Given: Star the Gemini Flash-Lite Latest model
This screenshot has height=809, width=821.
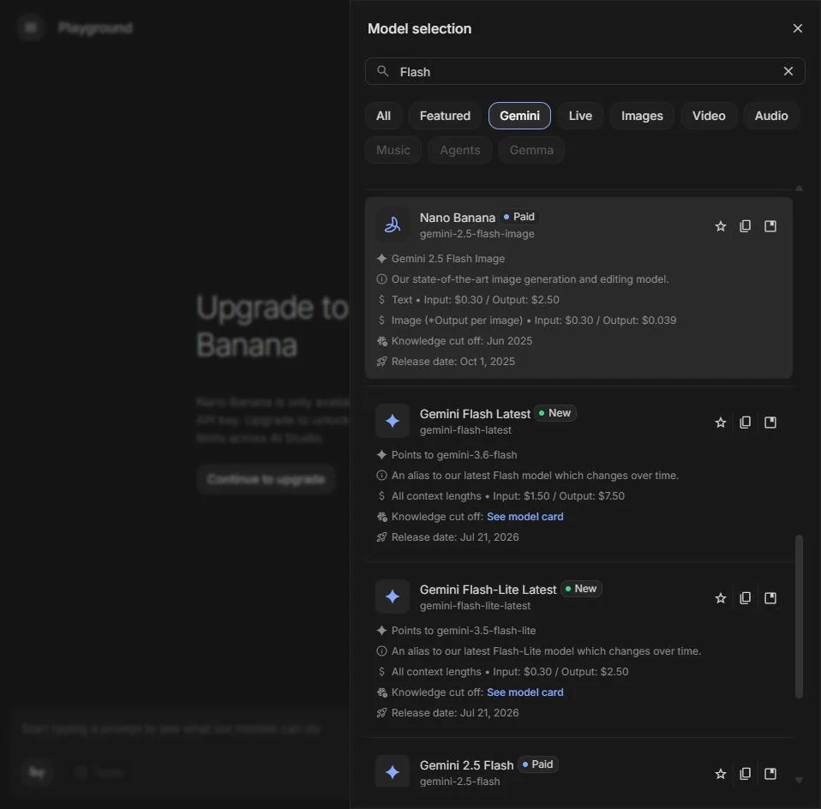Looking at the screenshot, I should (721, 598).
